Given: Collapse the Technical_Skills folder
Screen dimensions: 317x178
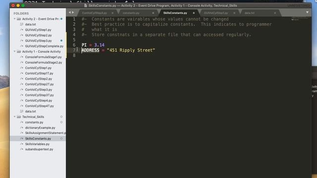Looking at the screenshot, I should 14,117.
